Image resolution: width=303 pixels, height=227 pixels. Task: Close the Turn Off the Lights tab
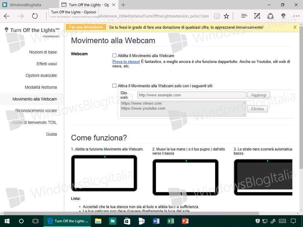pyautogui.click(x=114, y=5)
